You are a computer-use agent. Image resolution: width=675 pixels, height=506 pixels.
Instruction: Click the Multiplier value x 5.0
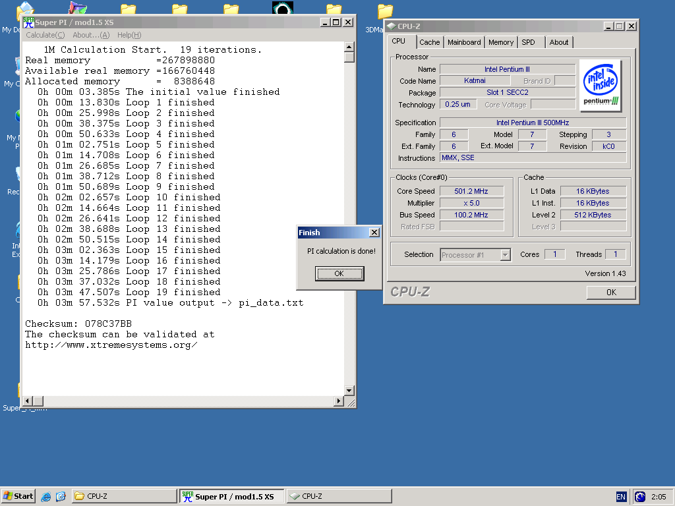pyautogui.click(x=471, y=203)
